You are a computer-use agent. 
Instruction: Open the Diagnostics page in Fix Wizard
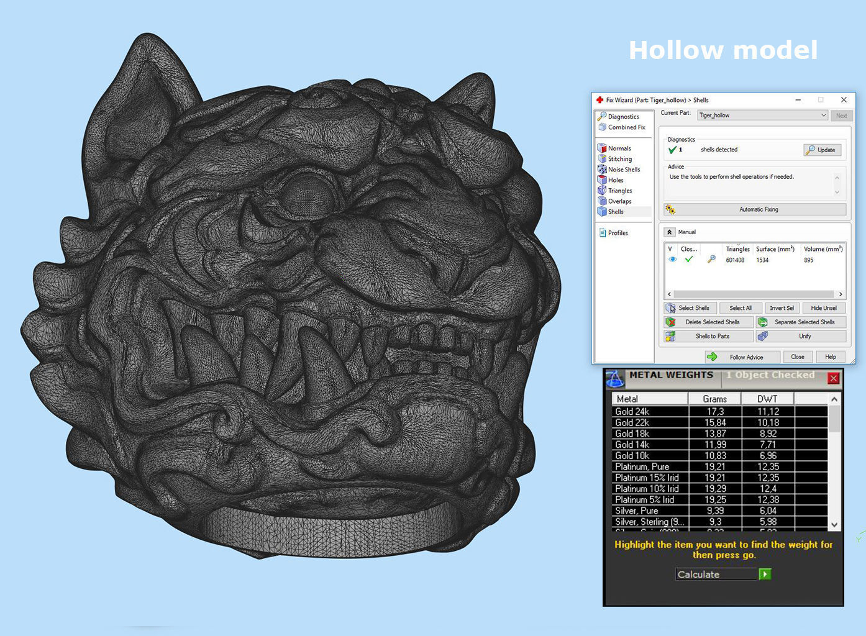619,117
